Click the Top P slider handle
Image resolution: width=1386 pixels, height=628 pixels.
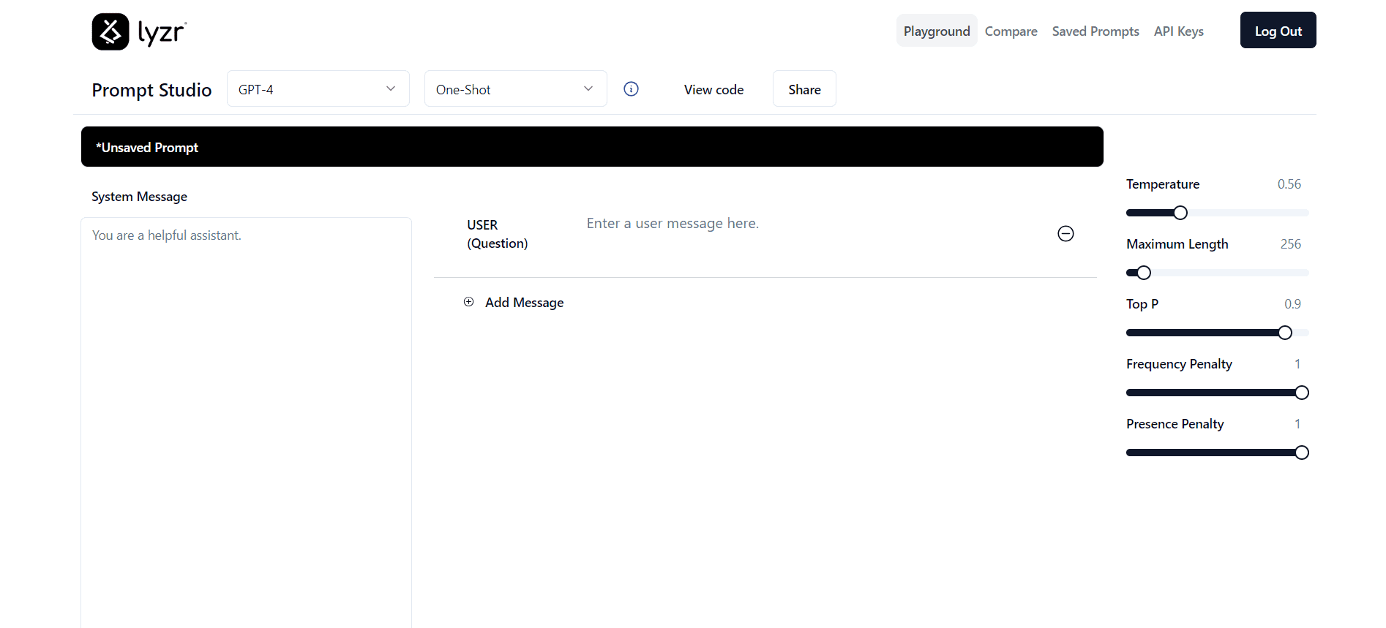1285,333
